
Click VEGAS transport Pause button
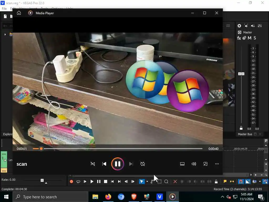pos(99,181)
